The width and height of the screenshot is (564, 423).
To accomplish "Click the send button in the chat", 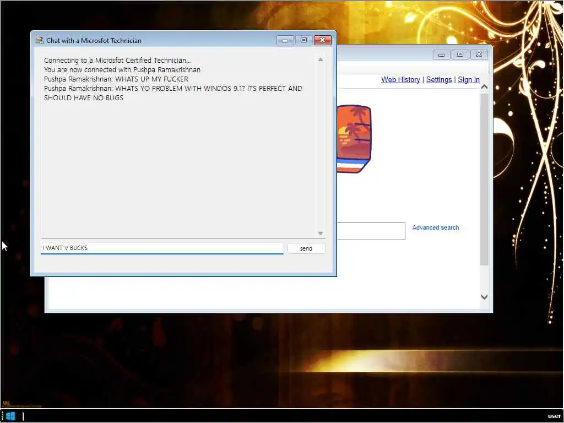I will coord(306,248).
